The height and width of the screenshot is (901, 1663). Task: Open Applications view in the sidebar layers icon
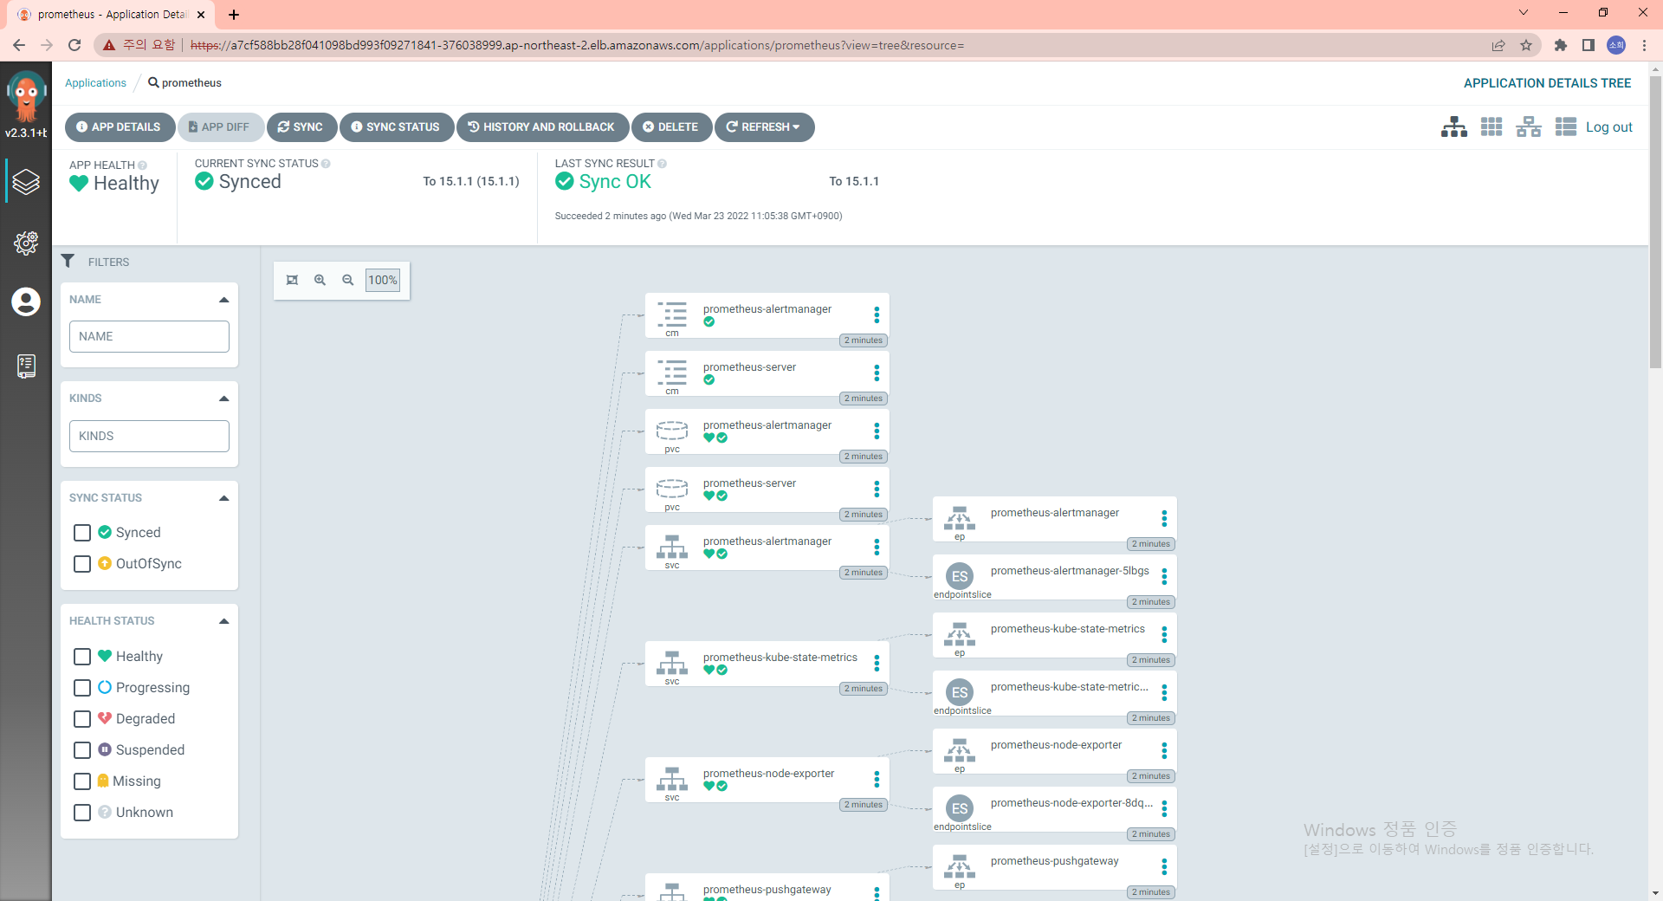tap(26, 182)
